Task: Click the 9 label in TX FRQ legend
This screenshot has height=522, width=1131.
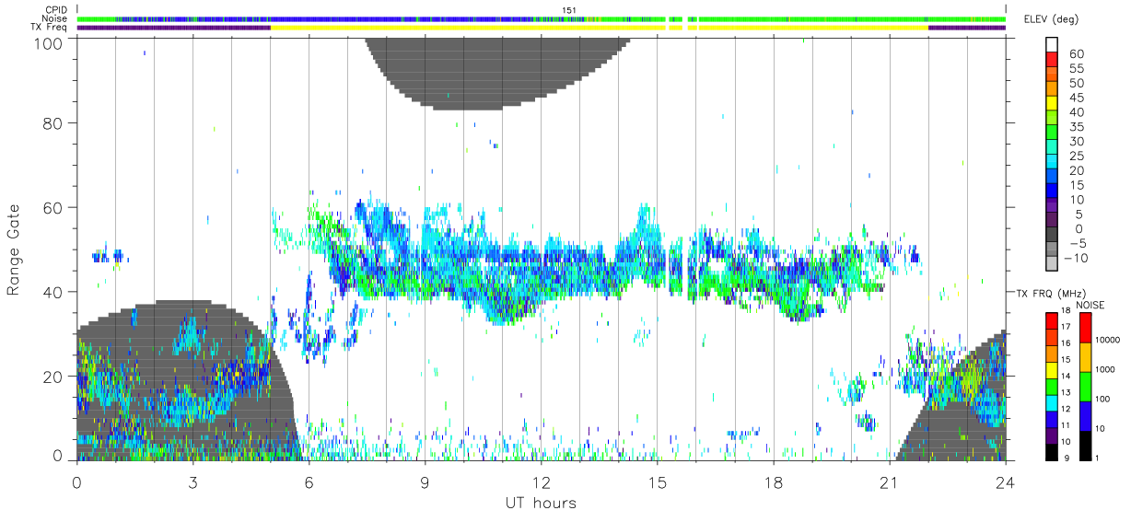Action: click(x=1067, y=458)
